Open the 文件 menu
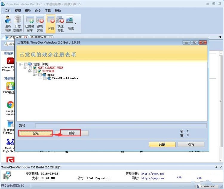The width and height of the screenshot is (224, 189). pos(8,10)
